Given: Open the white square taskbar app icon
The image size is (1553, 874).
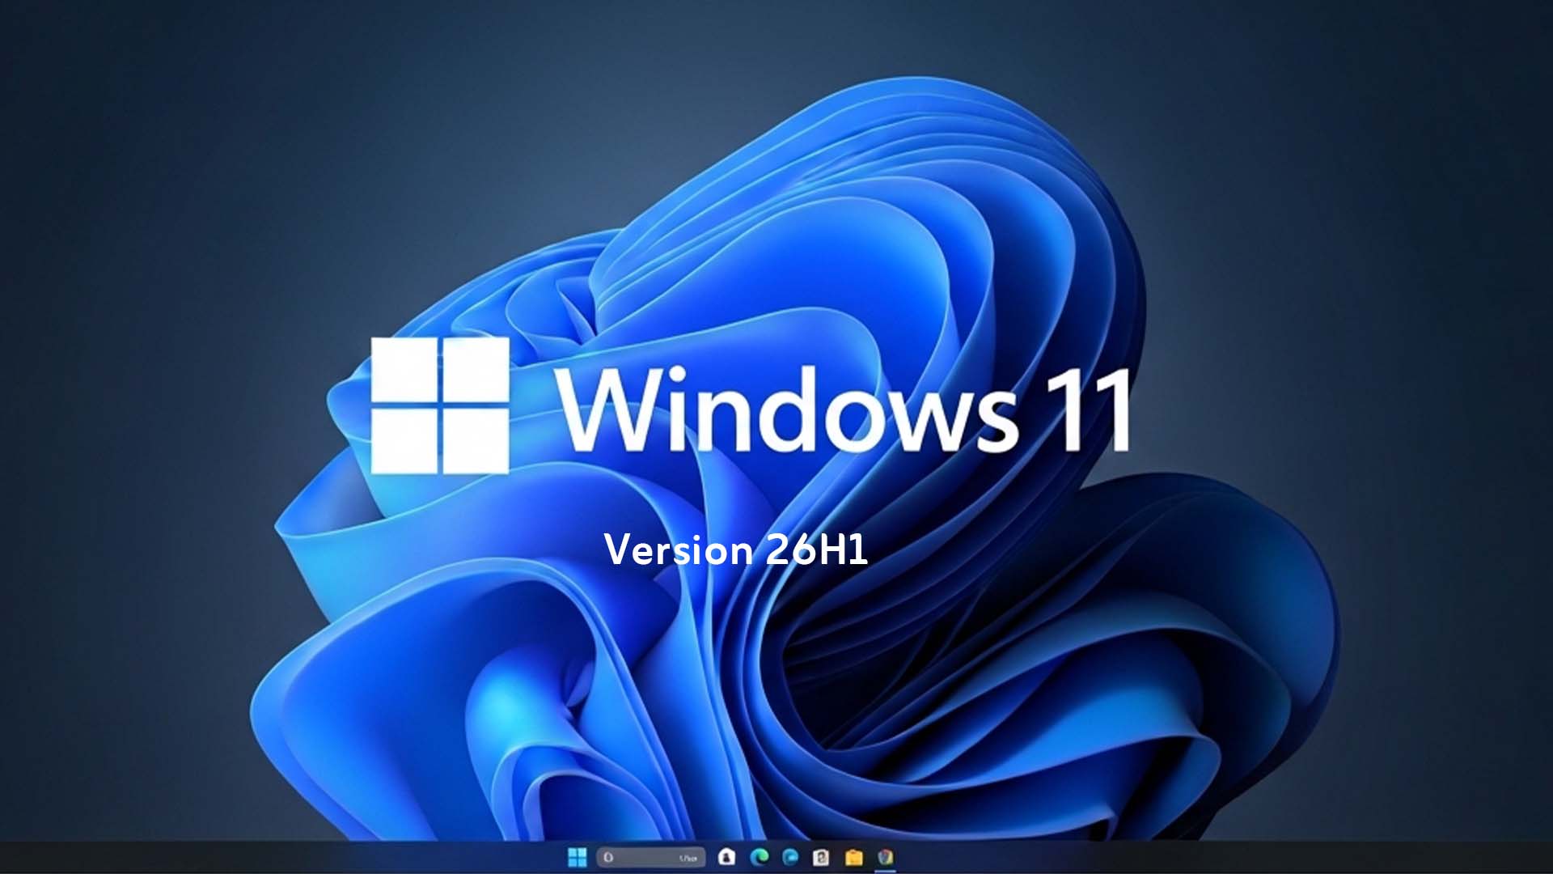Looking at the screenshot, I should click(x=821, y=857).
